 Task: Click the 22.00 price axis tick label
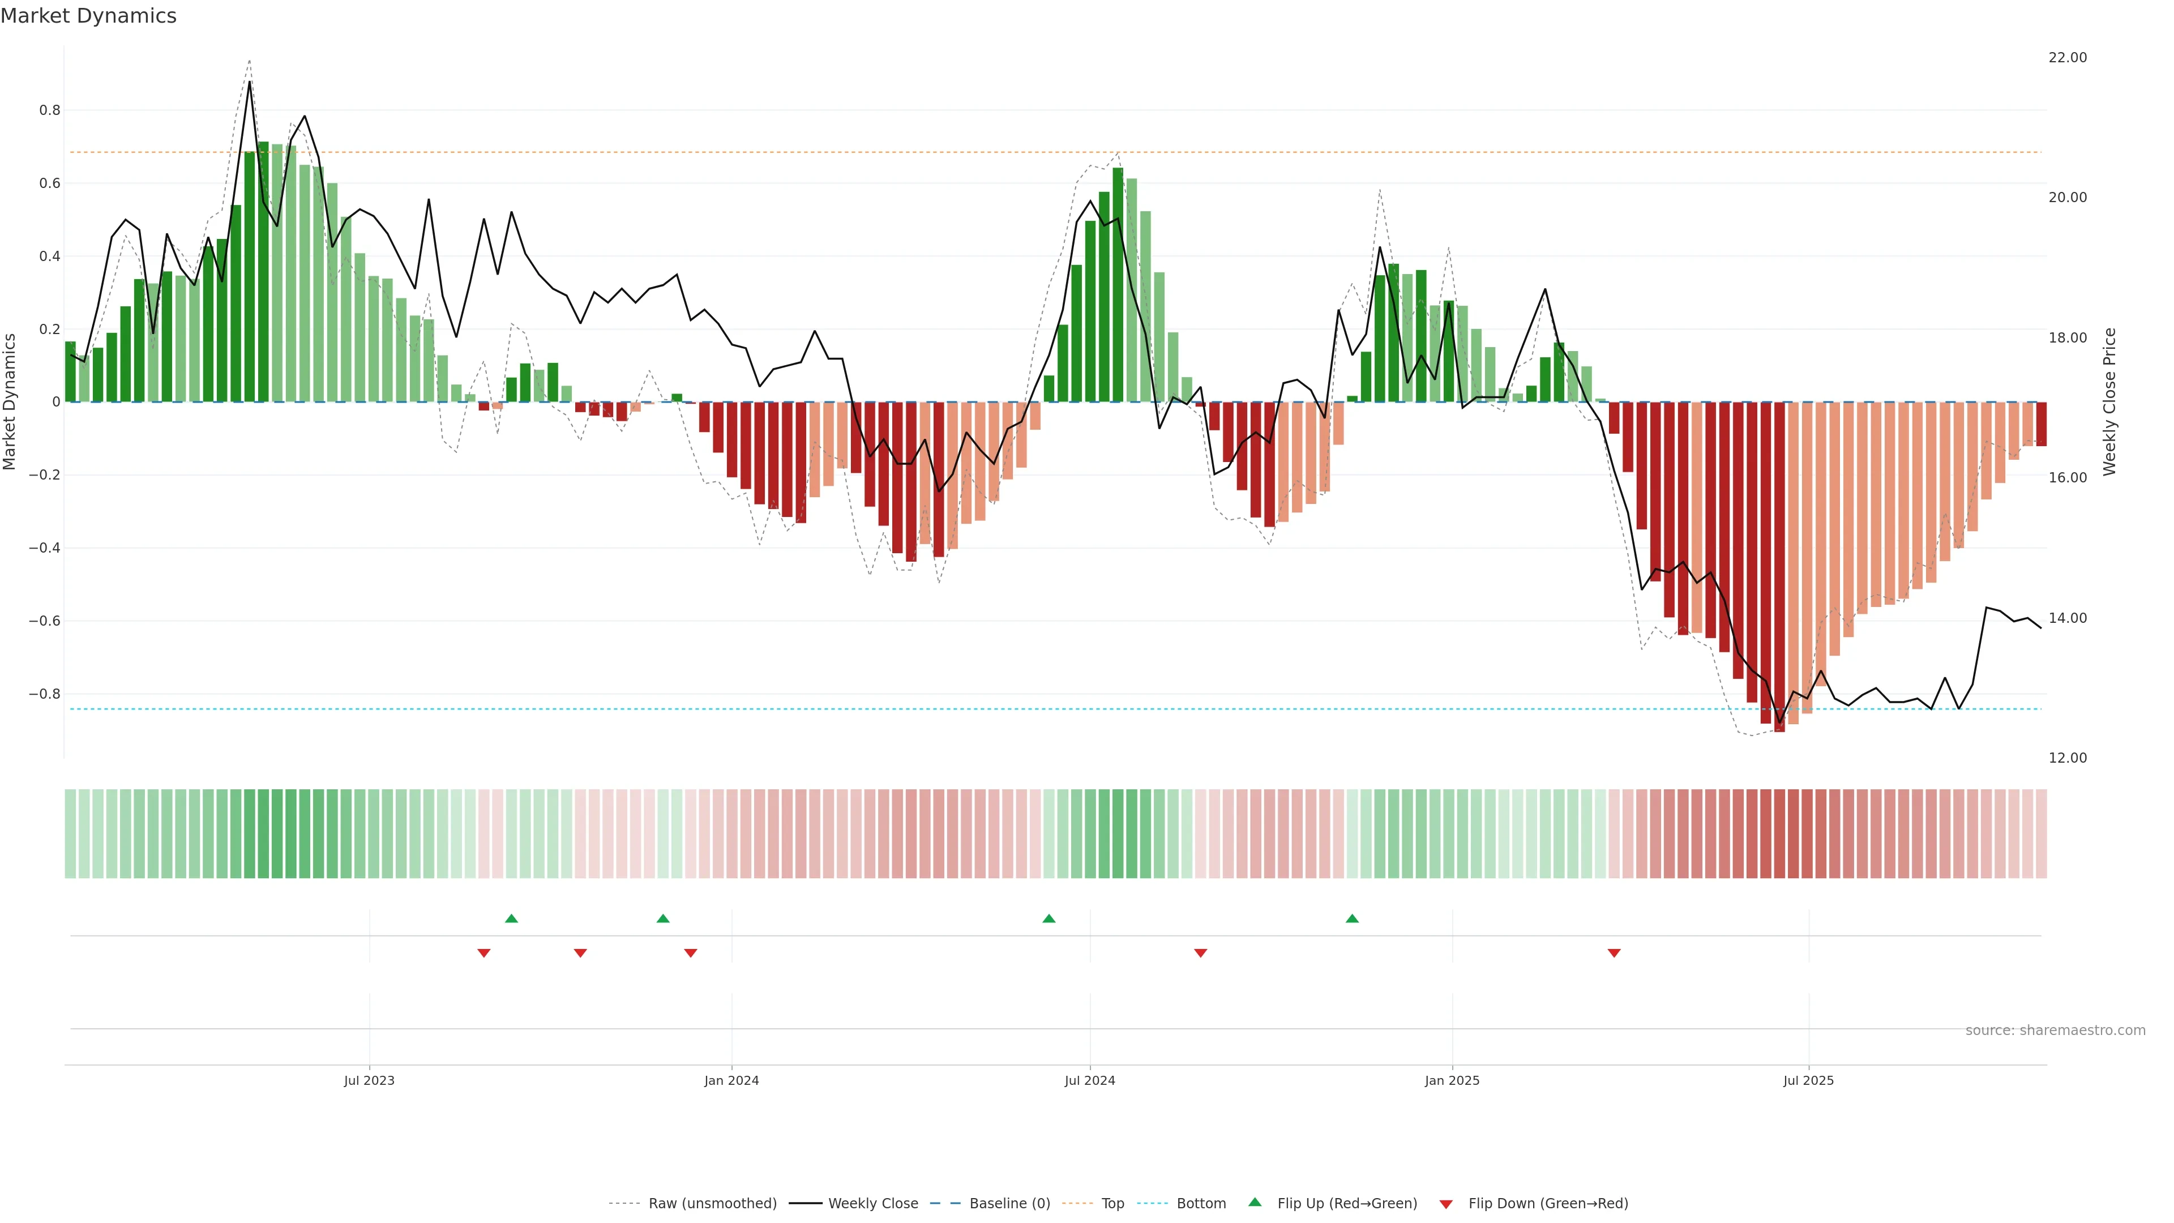[x=2068, y=57]
